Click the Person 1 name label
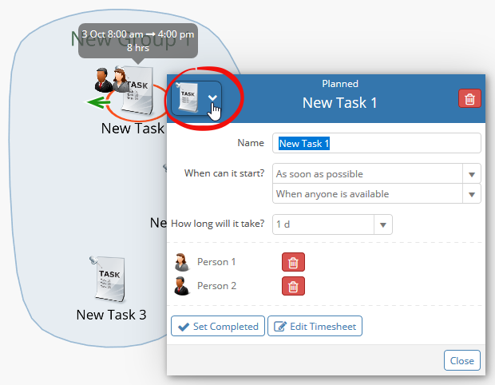The height and width of the screenshot is (385, 495). pos(216,262)
